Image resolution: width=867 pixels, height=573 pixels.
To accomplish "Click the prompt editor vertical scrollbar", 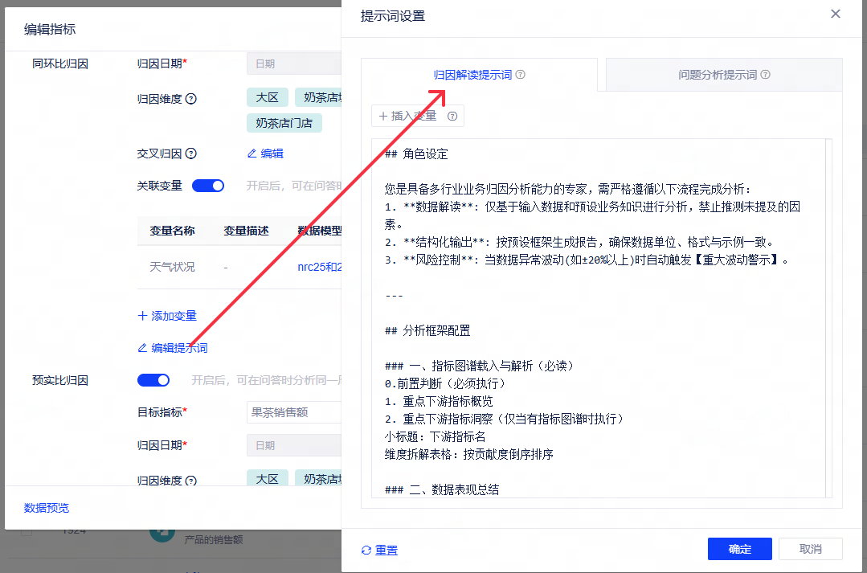I will pyautogui.click(x=828, y=318).
